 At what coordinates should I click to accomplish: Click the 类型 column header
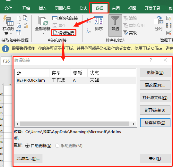coord(60,73)
